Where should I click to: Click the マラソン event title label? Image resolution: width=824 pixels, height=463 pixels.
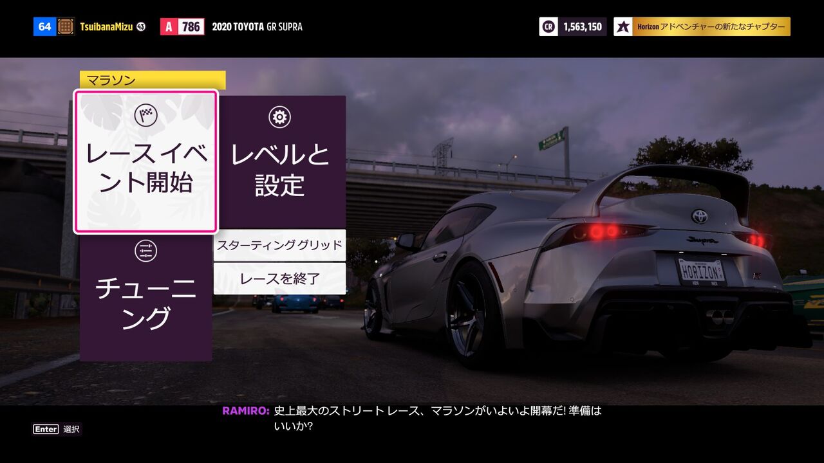pyautogui.click(x=153, y=80)
